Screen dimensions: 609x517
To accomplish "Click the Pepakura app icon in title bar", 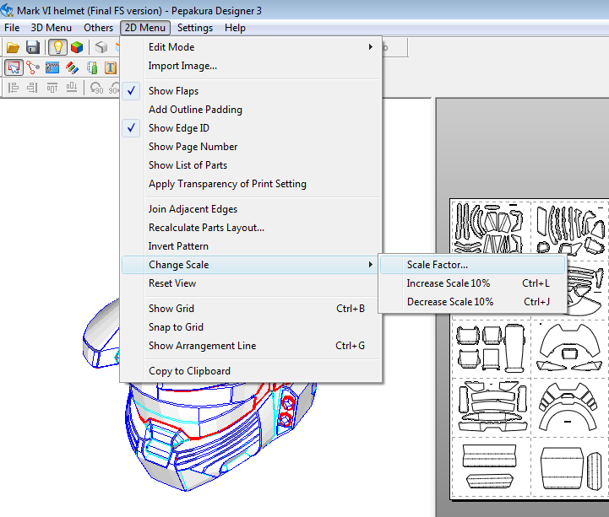I will click(x=7, y=10).
